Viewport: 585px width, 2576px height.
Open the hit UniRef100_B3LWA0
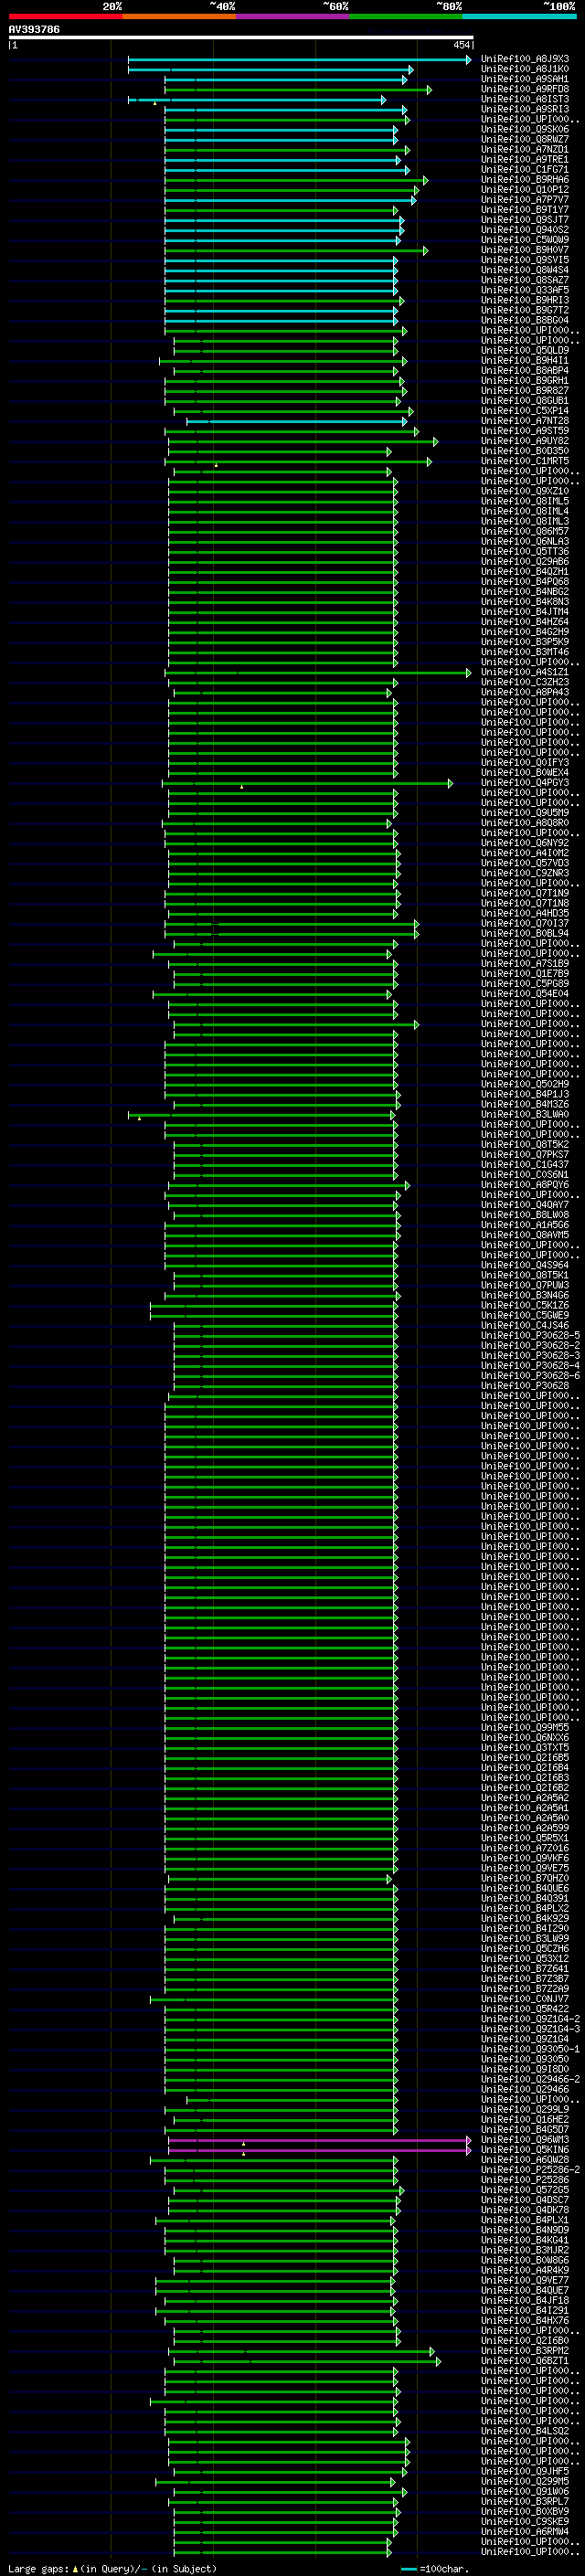pos(525,1114)
